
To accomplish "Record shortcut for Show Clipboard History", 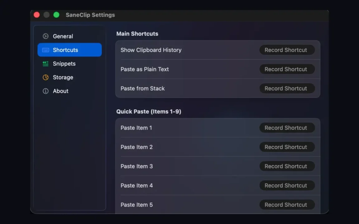I will point(287,50).
